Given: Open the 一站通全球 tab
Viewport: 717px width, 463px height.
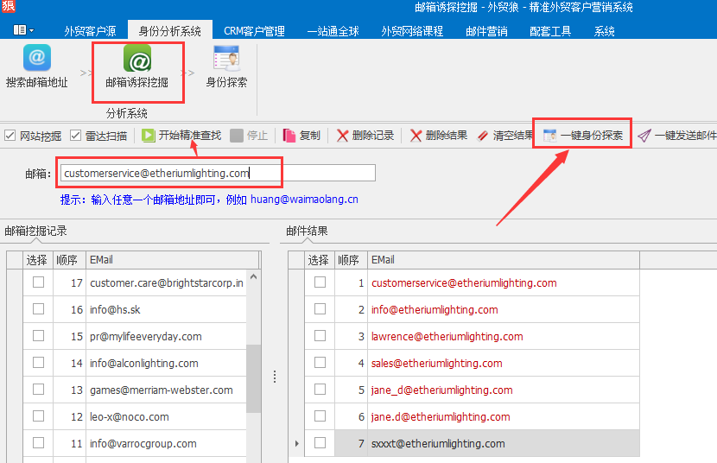Looking at the screenshot, I should 333,31.
